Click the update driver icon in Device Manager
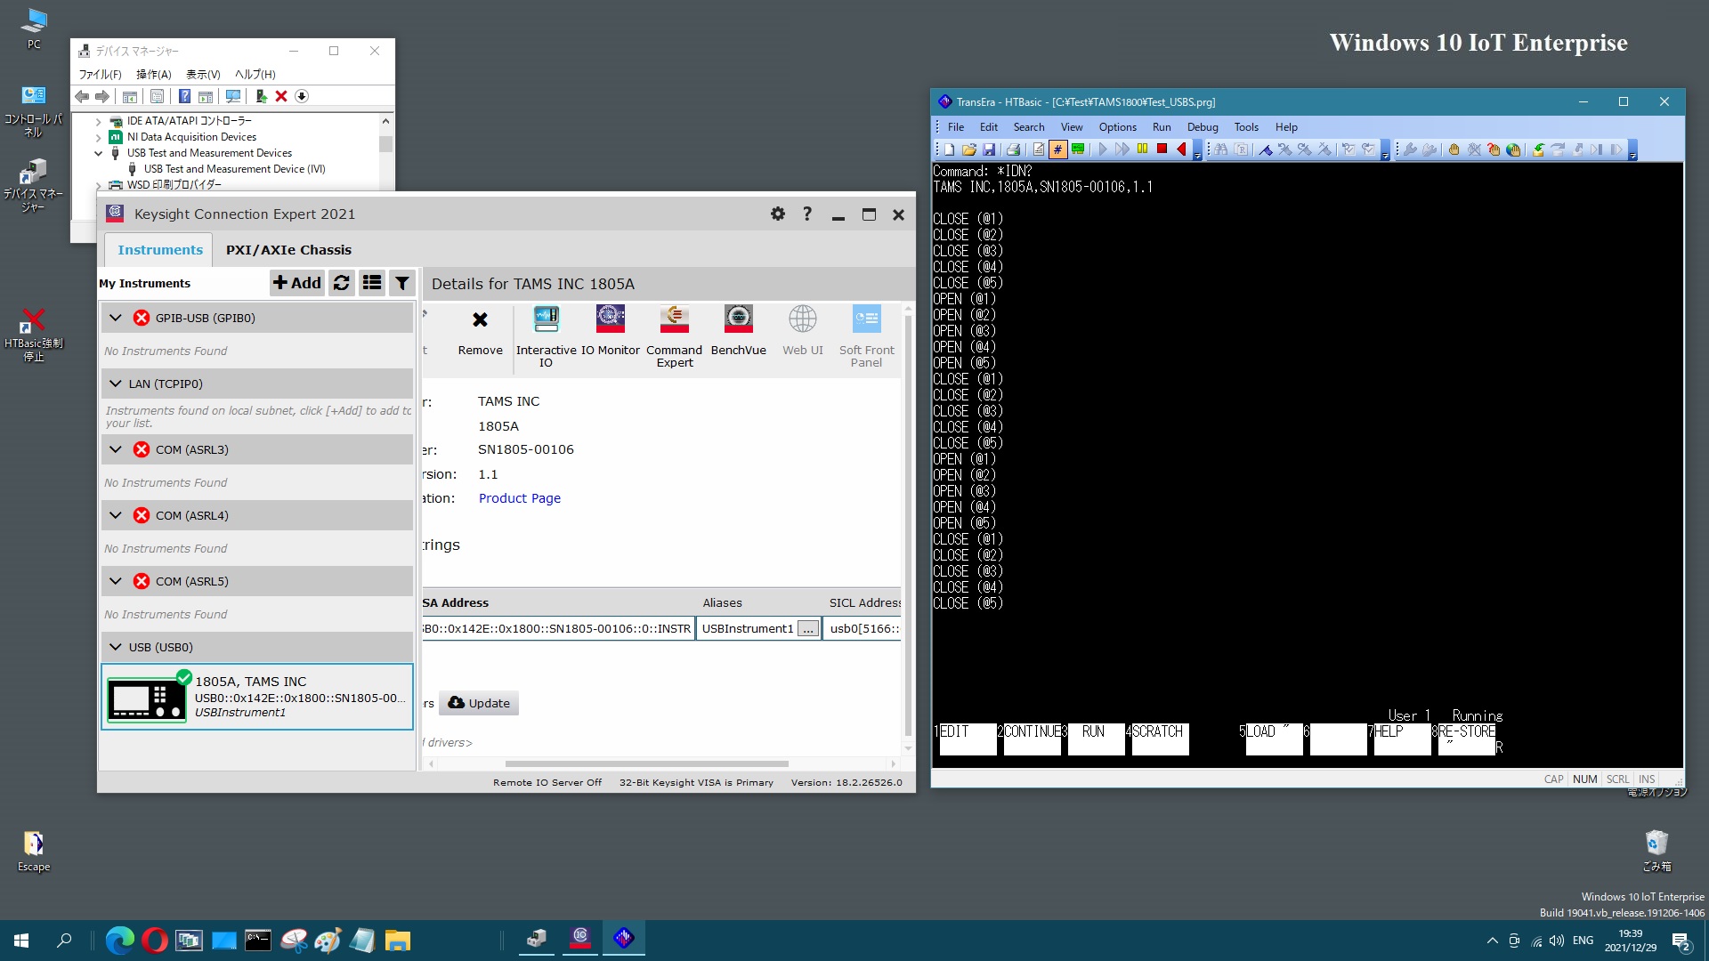 261,96
